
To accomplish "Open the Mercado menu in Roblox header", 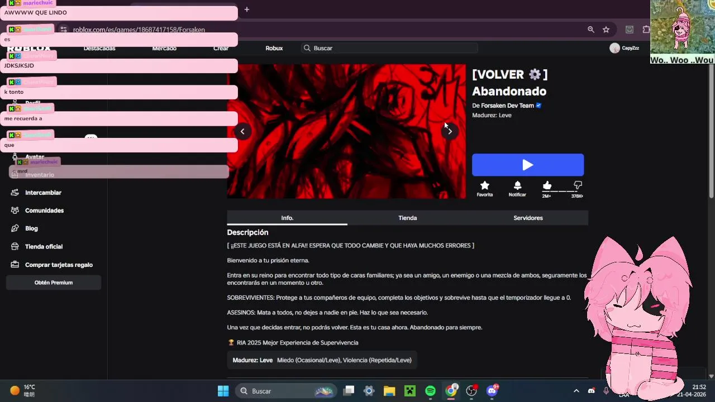I will pyautogui.click(x=164, y=48).
